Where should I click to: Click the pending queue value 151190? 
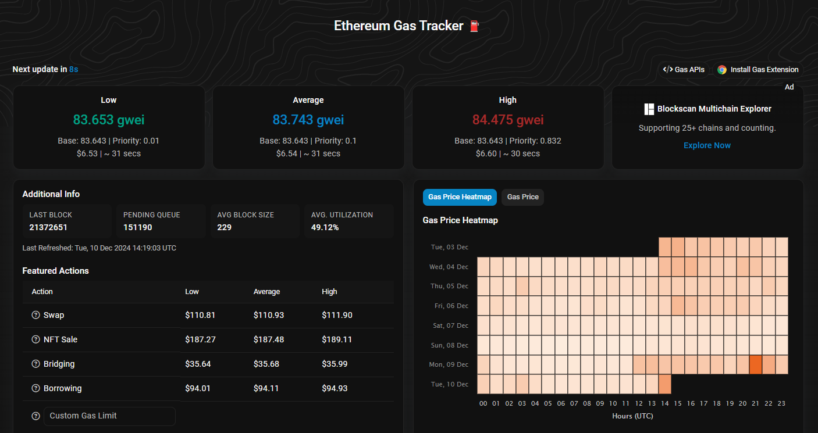pos(138,227)
